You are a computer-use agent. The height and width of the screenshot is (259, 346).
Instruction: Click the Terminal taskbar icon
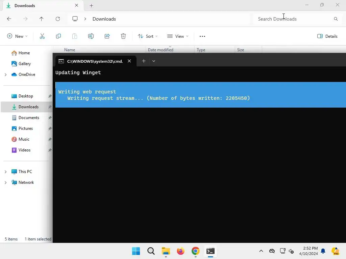[211, 251]
